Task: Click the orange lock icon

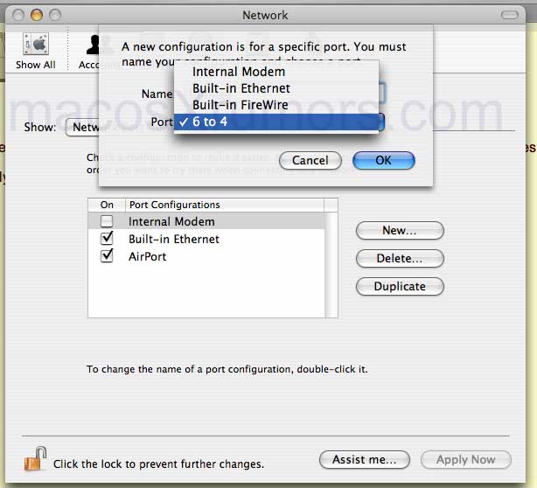Action: coord(35,459)
